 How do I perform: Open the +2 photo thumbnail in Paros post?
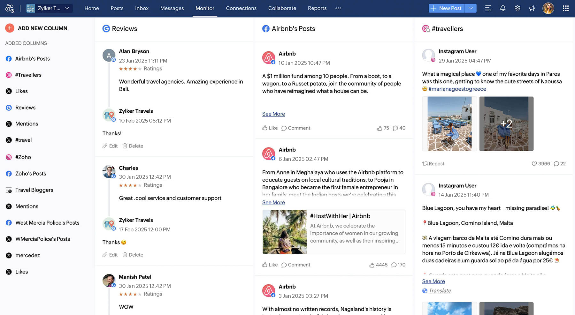click(x=506, y=124)
